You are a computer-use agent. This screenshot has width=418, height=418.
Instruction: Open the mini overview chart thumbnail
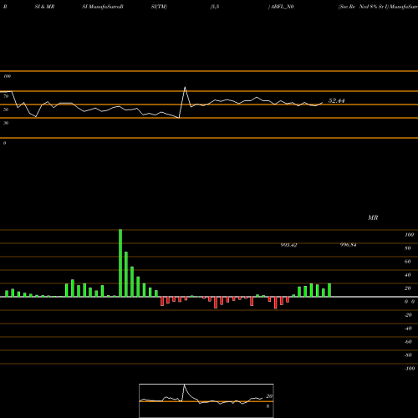tap(206, 400)
